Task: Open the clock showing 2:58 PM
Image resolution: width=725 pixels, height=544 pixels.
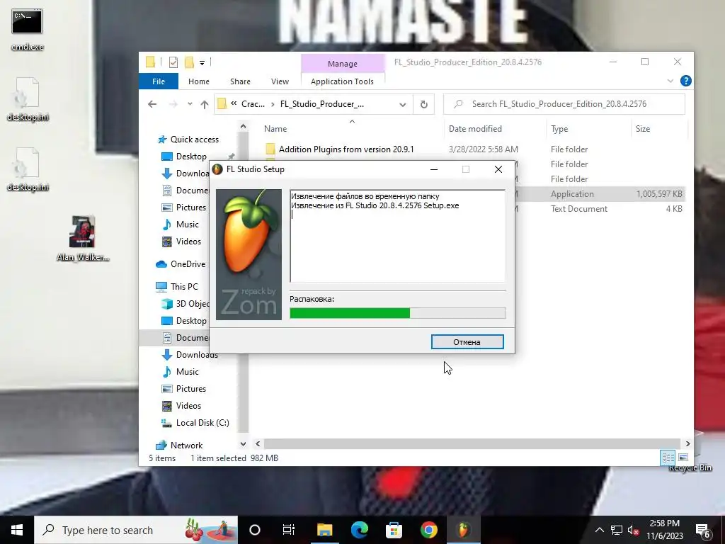Action: point(664,530)
